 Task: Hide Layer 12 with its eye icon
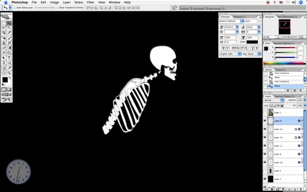[x=265, y=129]
